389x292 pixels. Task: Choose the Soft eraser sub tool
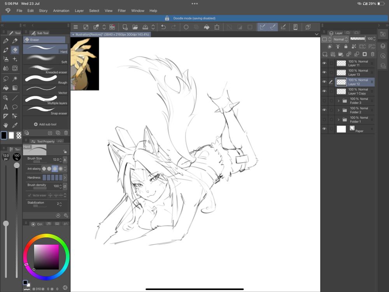point(46,59)
